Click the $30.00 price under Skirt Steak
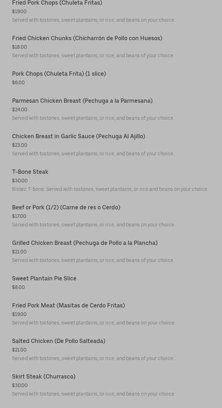This screenshot has height=408, width=222. [x=20, y=386]
